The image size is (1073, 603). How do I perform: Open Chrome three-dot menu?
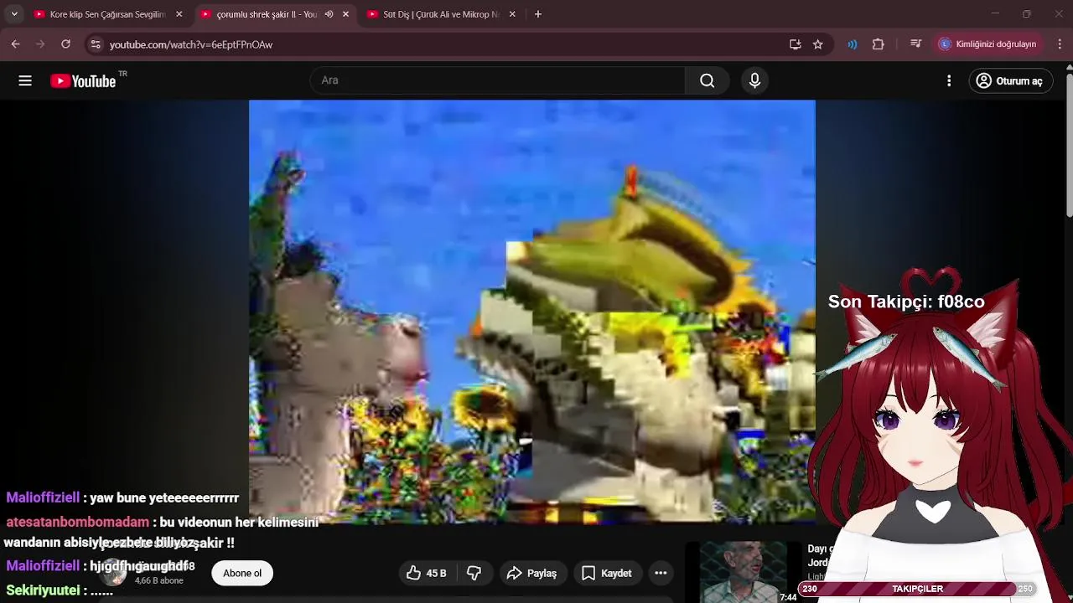pyautogui.click(x=1060, y=44)
